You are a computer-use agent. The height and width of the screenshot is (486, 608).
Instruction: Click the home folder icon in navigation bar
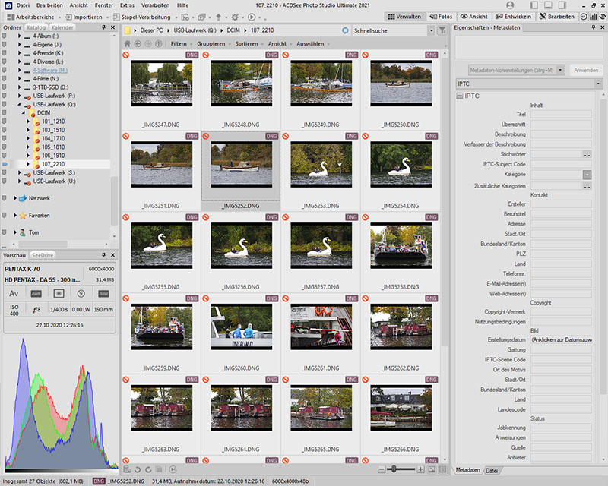coord(128,44)
